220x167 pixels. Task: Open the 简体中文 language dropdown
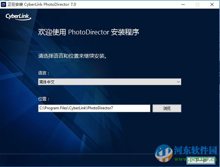point(110,82)
